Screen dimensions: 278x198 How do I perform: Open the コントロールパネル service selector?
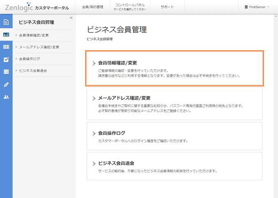pos(127,7)
